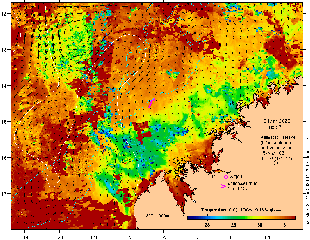Click the 0.5m/s velocity scale arrow

point(272,163)
